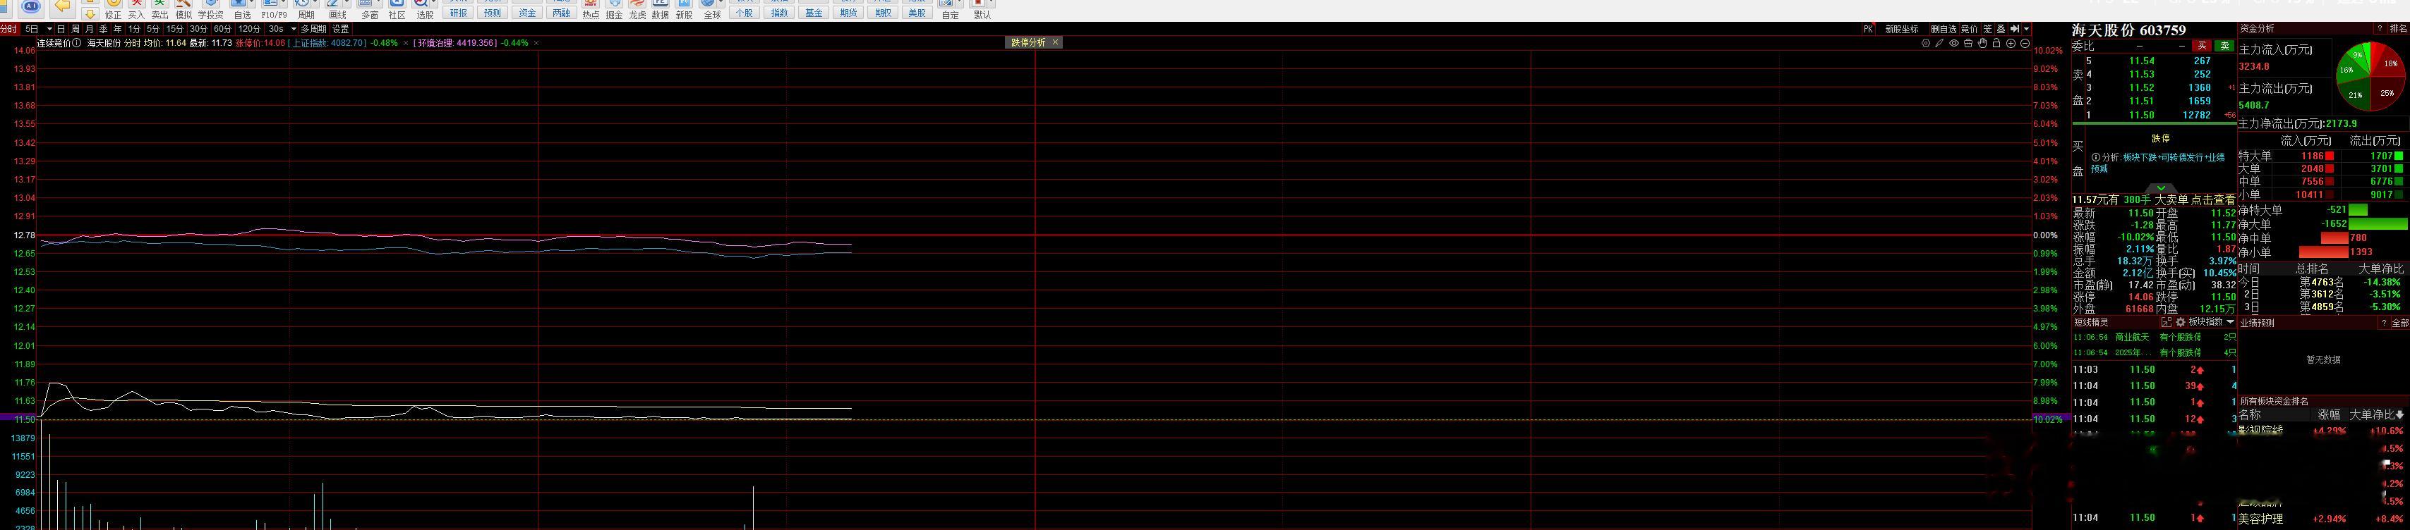
Task: Click the AI assistant icon
Action: coord(31,6)
